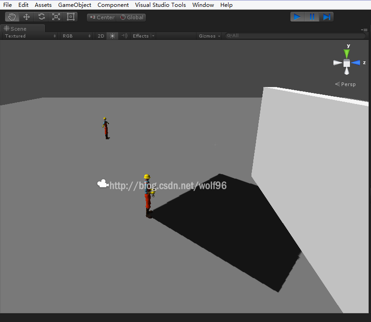The image size is (371, 322).
Task: Open the Help menu
Action: (226, 5)
